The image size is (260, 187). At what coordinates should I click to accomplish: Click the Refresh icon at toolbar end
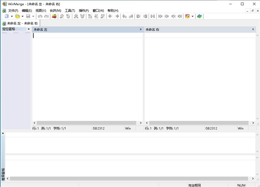pyautogui.click(x=199, y=16)
